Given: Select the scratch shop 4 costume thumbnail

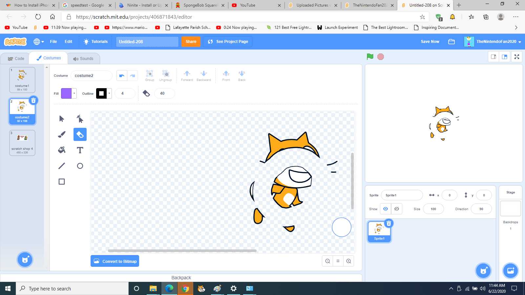Looking at the screenshot, I should tap(22, 143).
